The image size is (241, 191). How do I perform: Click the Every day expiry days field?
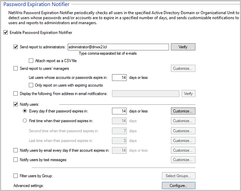pyautogui.click(x=119, y=111)
